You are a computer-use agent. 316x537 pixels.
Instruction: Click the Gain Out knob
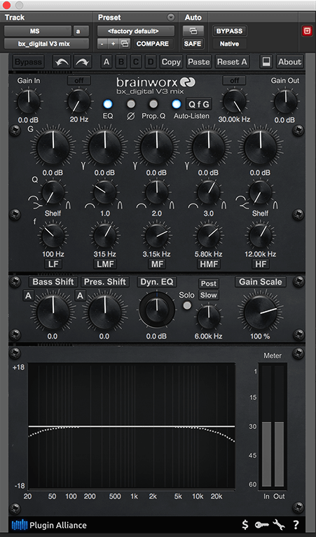tap(286, 102)
